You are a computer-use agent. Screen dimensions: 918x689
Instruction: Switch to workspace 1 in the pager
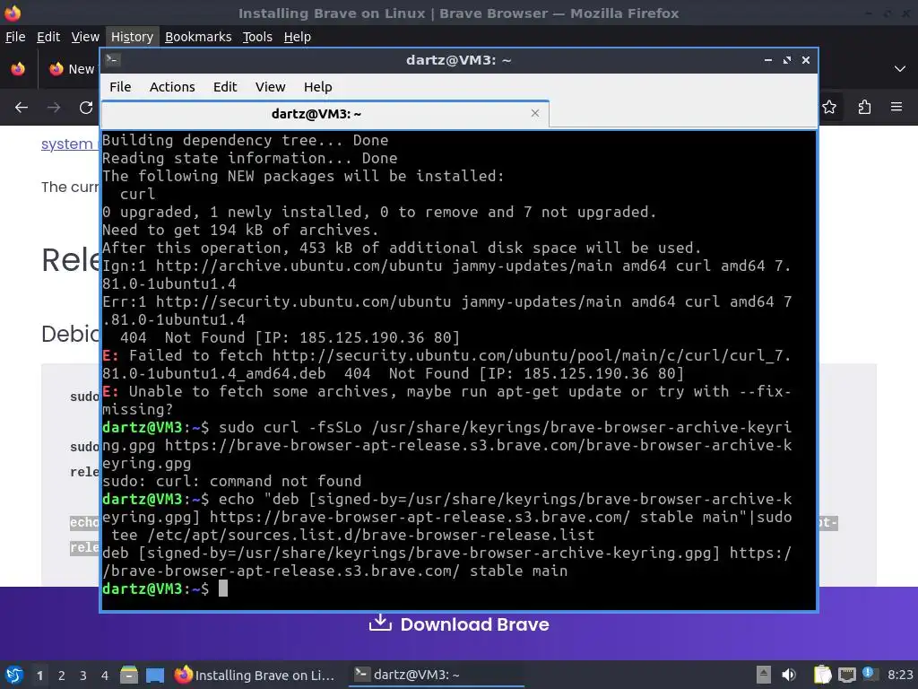pyautogui.click(x=39, y=676)
